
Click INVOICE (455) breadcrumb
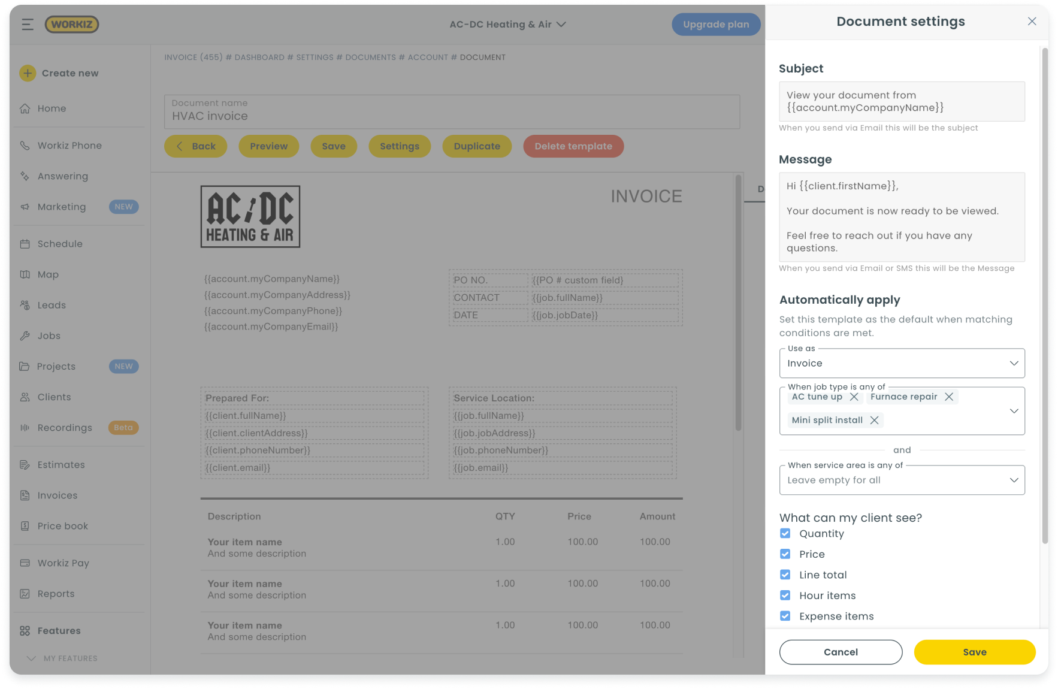click(x=193, y=58)
